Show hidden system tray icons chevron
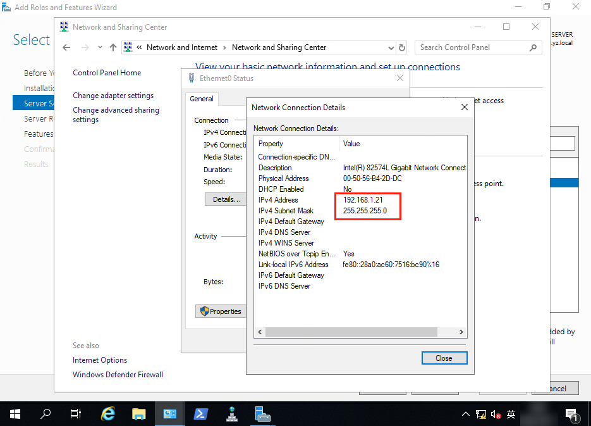 tap(466, 415)
